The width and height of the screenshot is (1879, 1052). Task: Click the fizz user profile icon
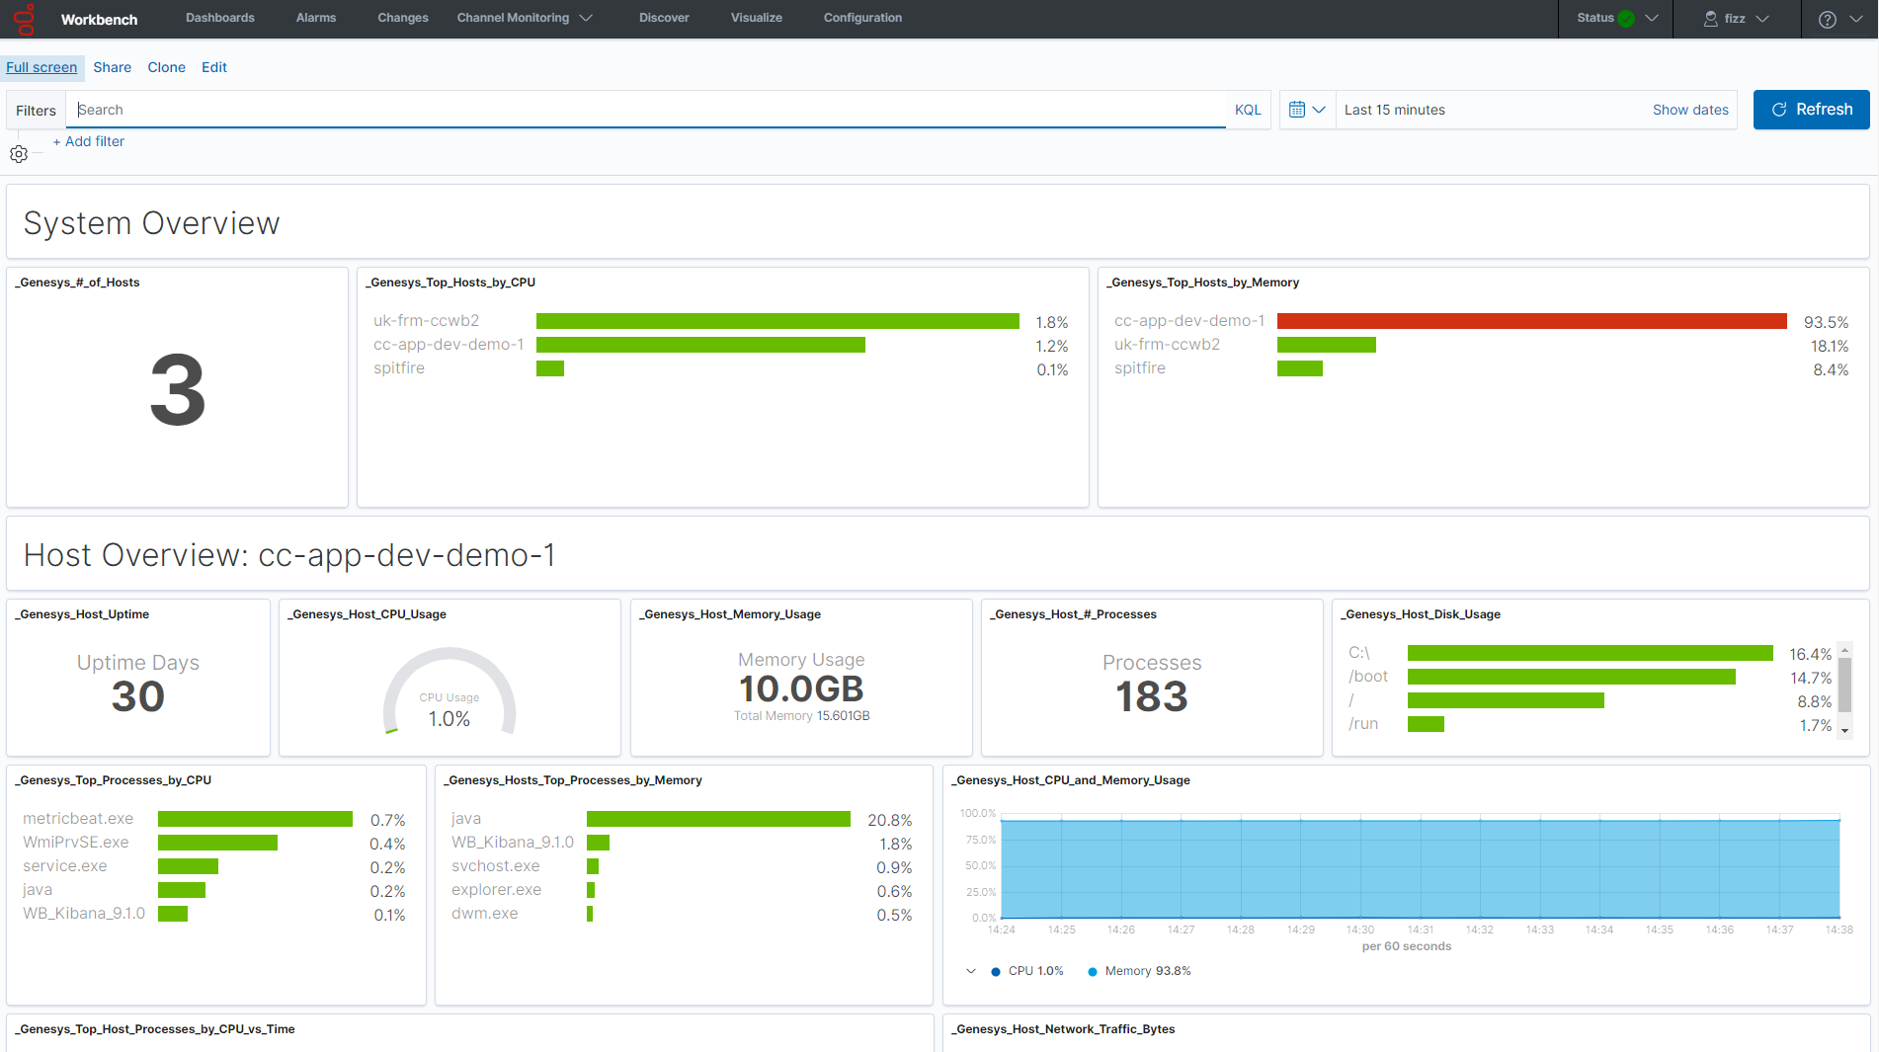tap(1711, 19)
